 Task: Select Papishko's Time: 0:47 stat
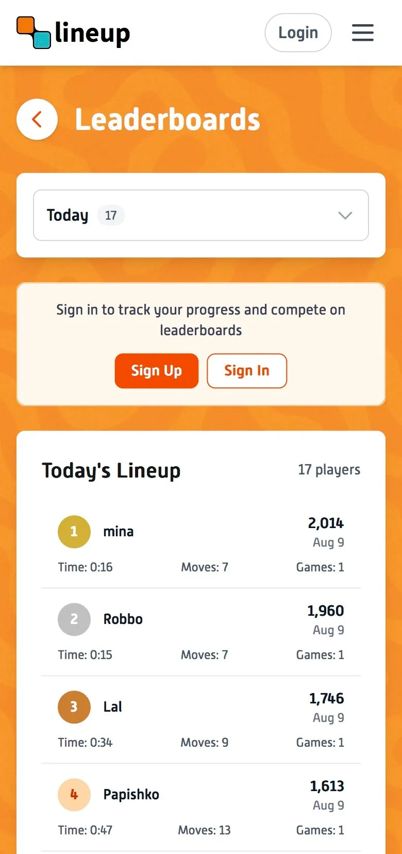pyautogui.click(x=85, y=830)
